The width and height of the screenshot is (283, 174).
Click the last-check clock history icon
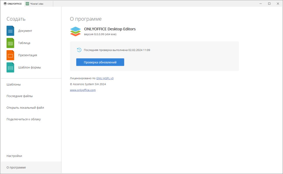point(79,50)
